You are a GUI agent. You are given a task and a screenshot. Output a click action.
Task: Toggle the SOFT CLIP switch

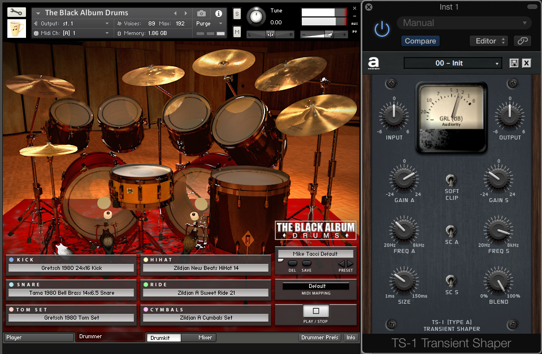(450, 180)
